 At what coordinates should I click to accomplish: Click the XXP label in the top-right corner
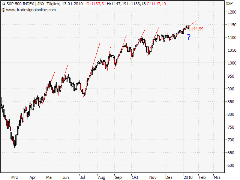pyautogui.click(x=229, y=3)
